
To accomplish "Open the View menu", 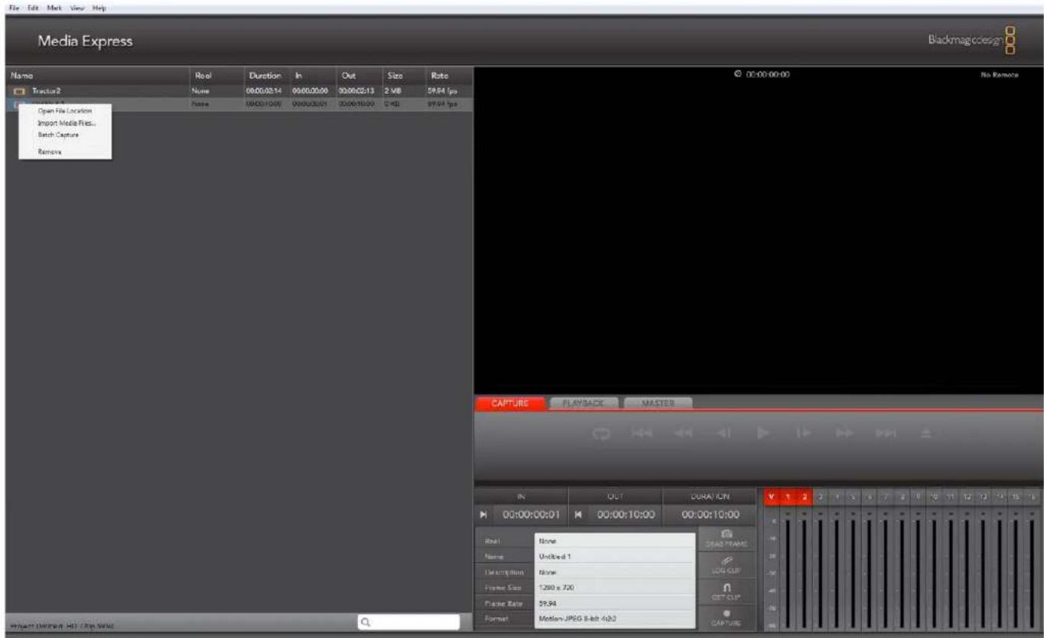I will (77, 8).
